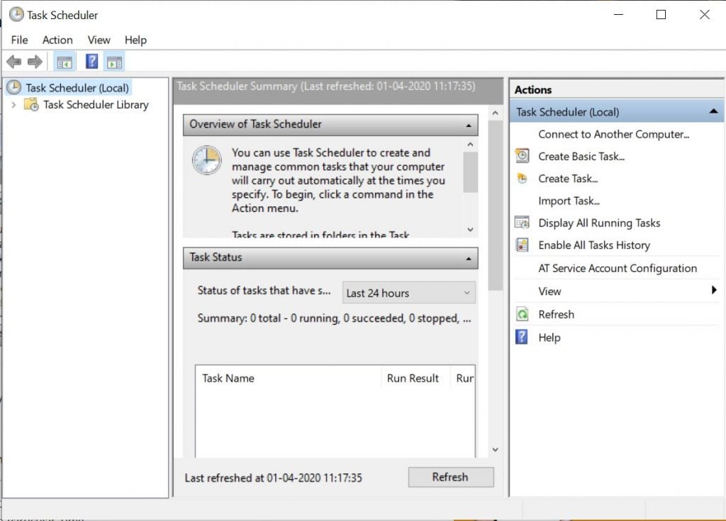Screen dimensions: 726x521
Task: Open the File menu
Action: click(19, 40)
